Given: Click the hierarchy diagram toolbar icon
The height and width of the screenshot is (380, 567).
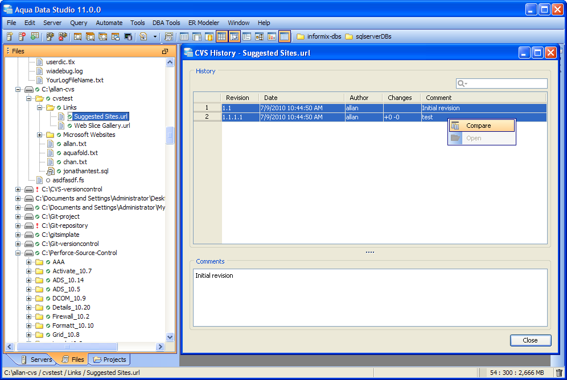Looking at the screenshot, I should pos(259,36).
